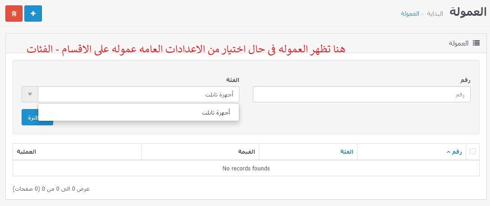Image resolution: width=490 pixels, height=206 pixels.
Task: Click the red trash delete button
Action: tap(14, 14)
